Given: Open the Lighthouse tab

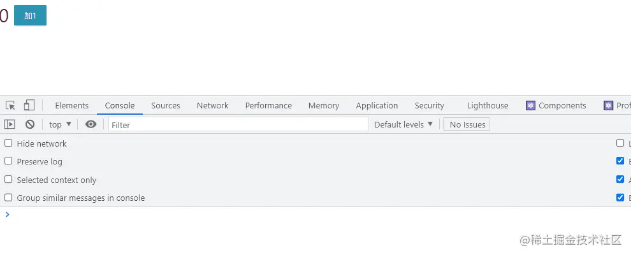Looking at the screenshot, I should 488,105.
